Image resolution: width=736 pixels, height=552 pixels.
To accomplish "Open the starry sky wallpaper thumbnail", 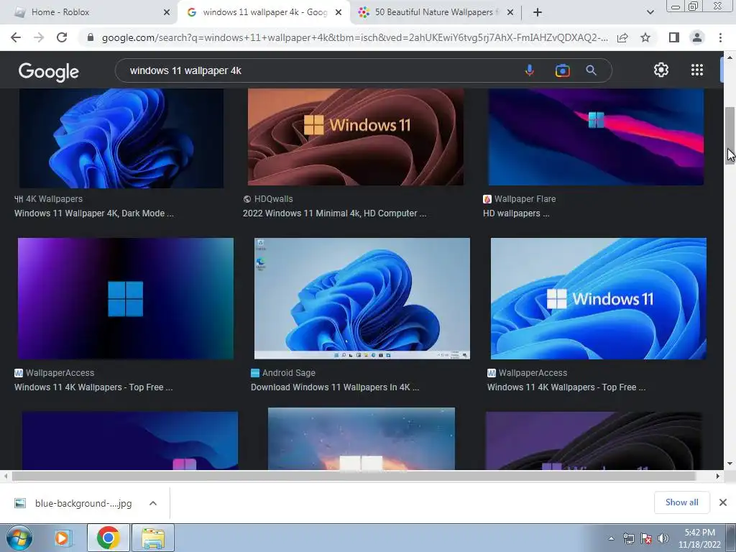I will [x=362, y=439].
